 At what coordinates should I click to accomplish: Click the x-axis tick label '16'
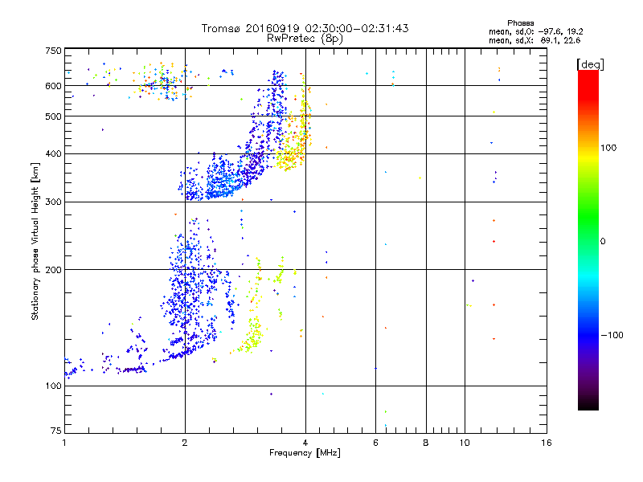pyautogui.click(x=547, y=443)
